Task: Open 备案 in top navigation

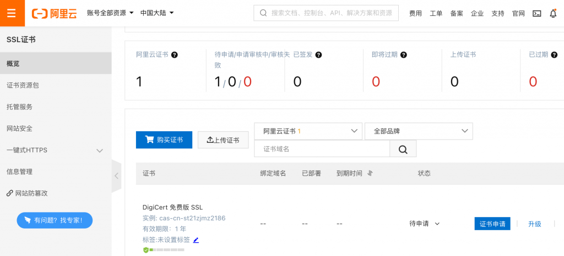Action: [457, 14]
